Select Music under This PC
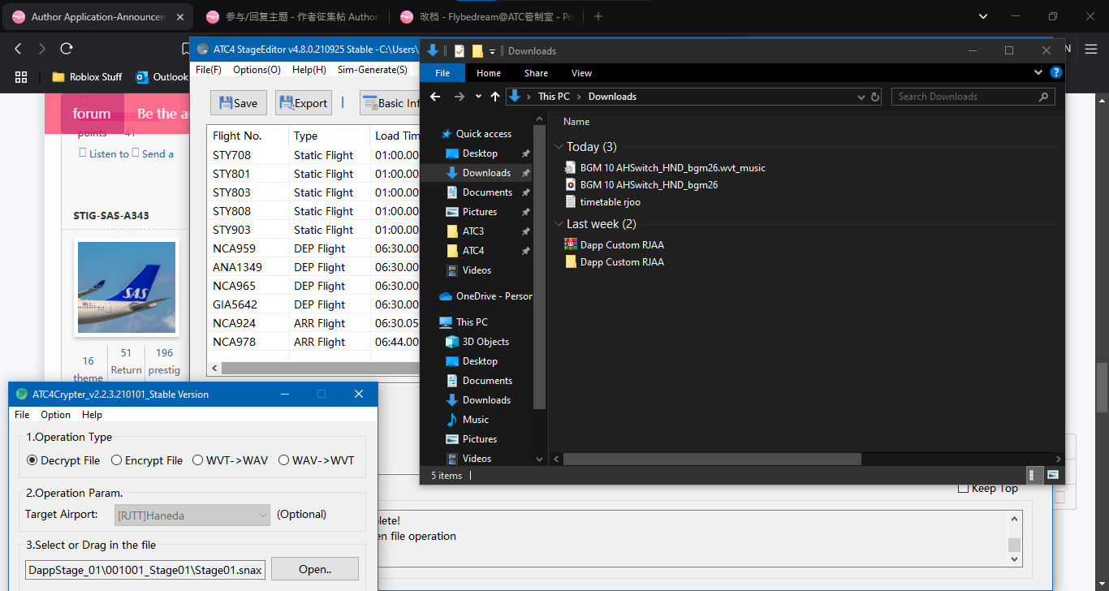The height and width of the screenshot is (591, 1109). click(476, 420)
